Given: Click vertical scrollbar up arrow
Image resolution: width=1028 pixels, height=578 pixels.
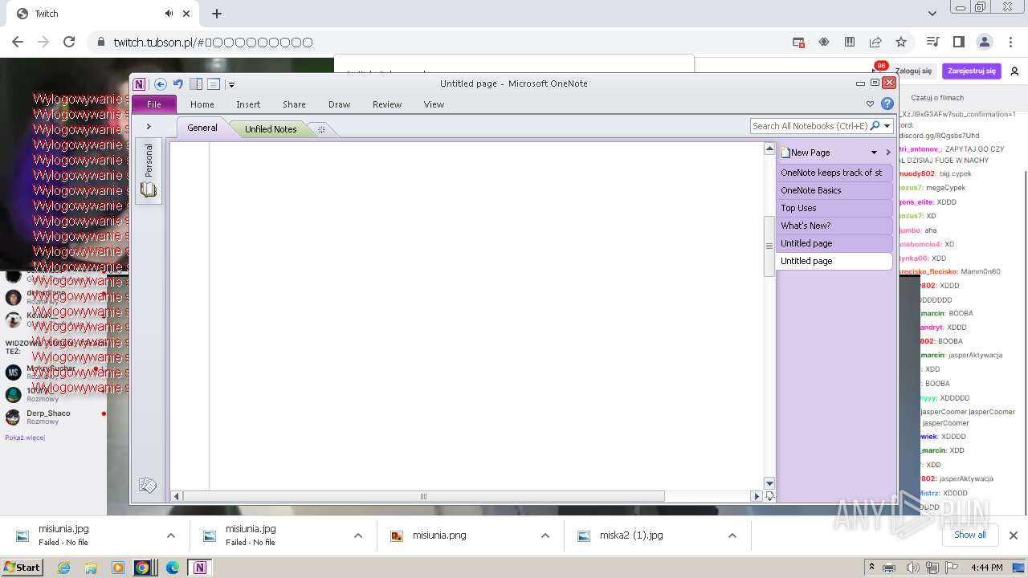Looking at the screenshot, I should (x=769, y=149).
